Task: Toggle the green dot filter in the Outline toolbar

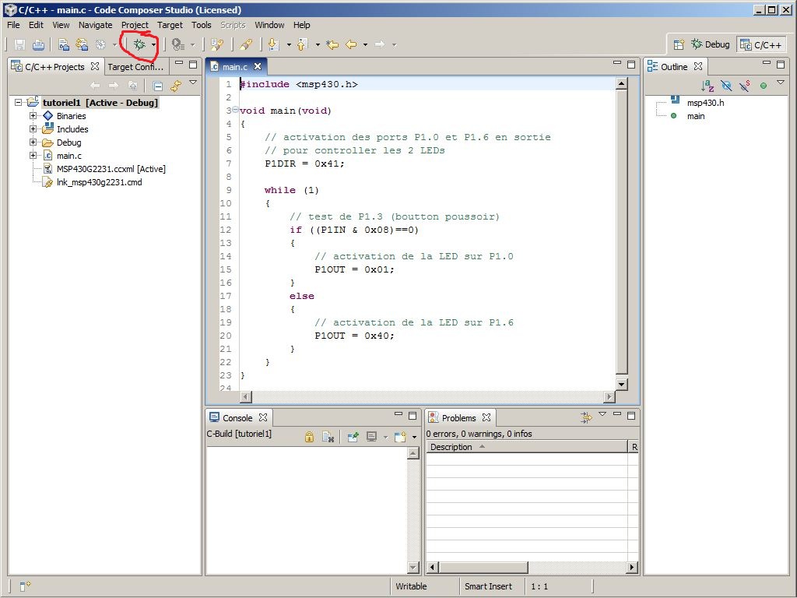Action: click(x=763, y=86)
